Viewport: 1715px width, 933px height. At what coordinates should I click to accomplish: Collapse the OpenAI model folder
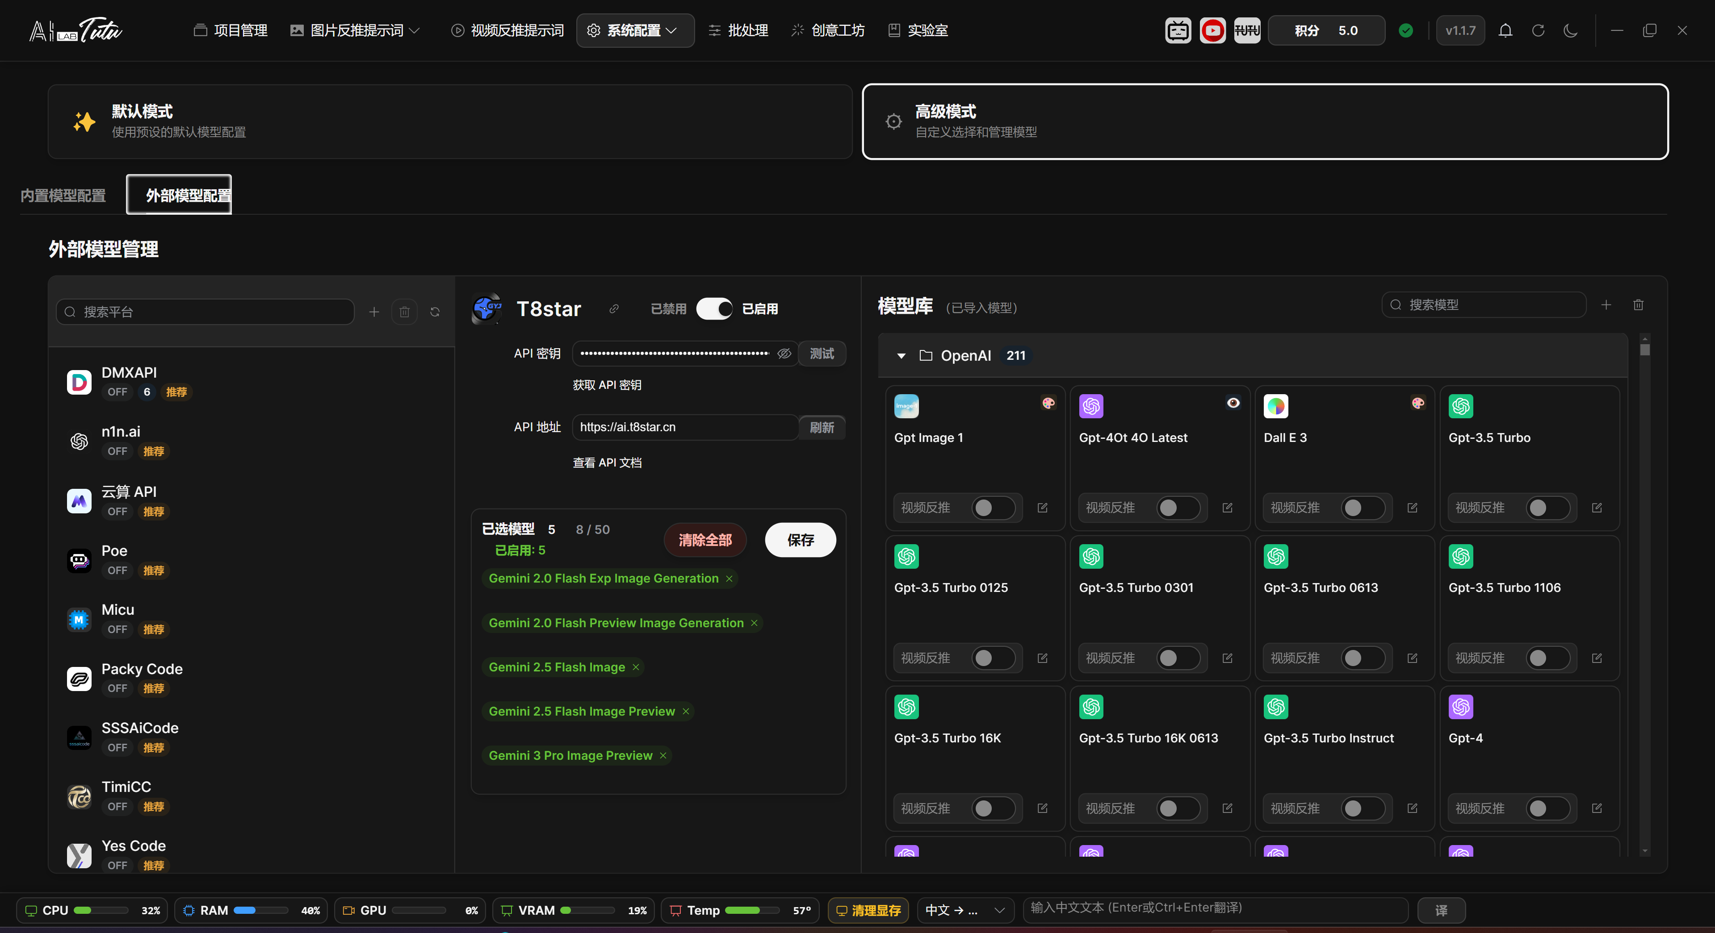click(x=902, y=356)
